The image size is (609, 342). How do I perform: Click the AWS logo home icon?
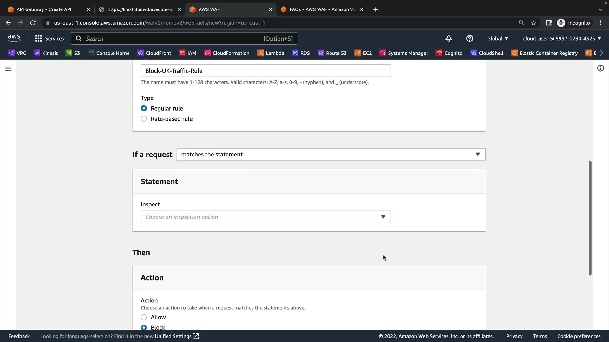coord(14,38)
